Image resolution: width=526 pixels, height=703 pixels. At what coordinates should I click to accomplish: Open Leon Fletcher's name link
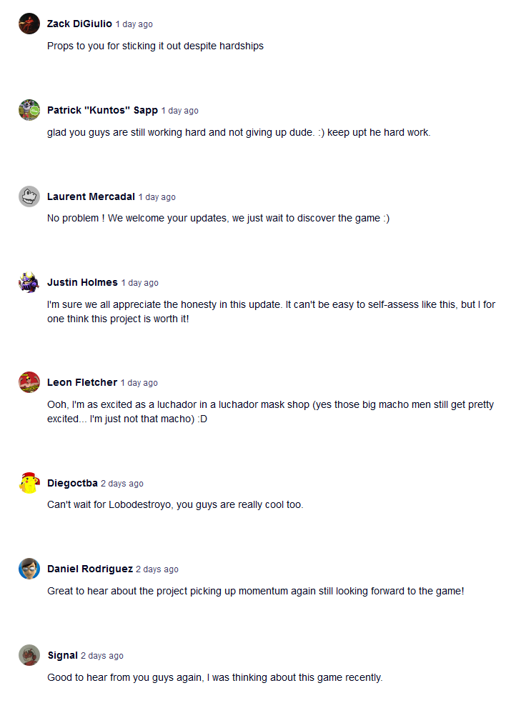point(81,383)
